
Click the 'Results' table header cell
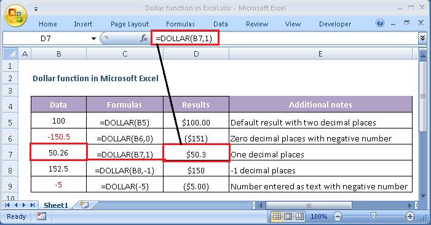tap(196, 105)
